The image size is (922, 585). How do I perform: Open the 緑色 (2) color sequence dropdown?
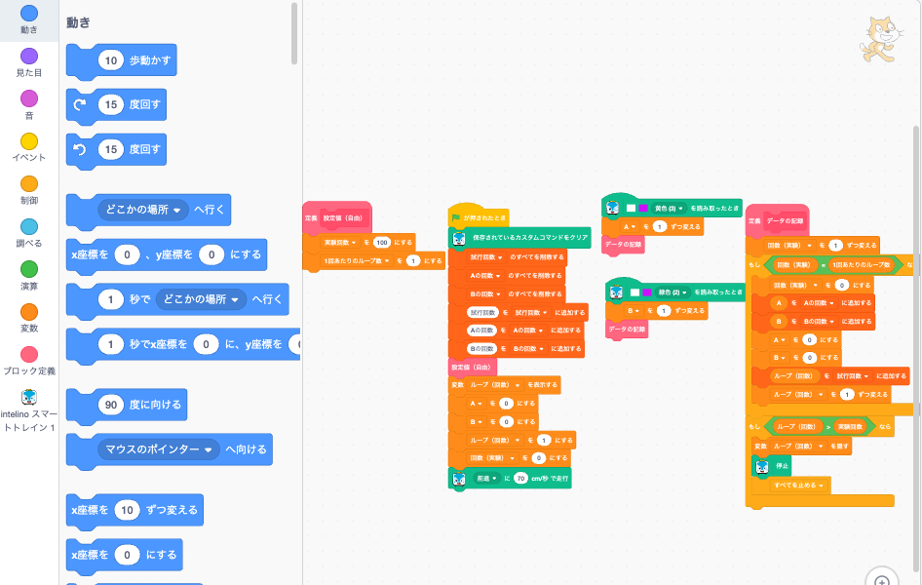pos(672,292)
